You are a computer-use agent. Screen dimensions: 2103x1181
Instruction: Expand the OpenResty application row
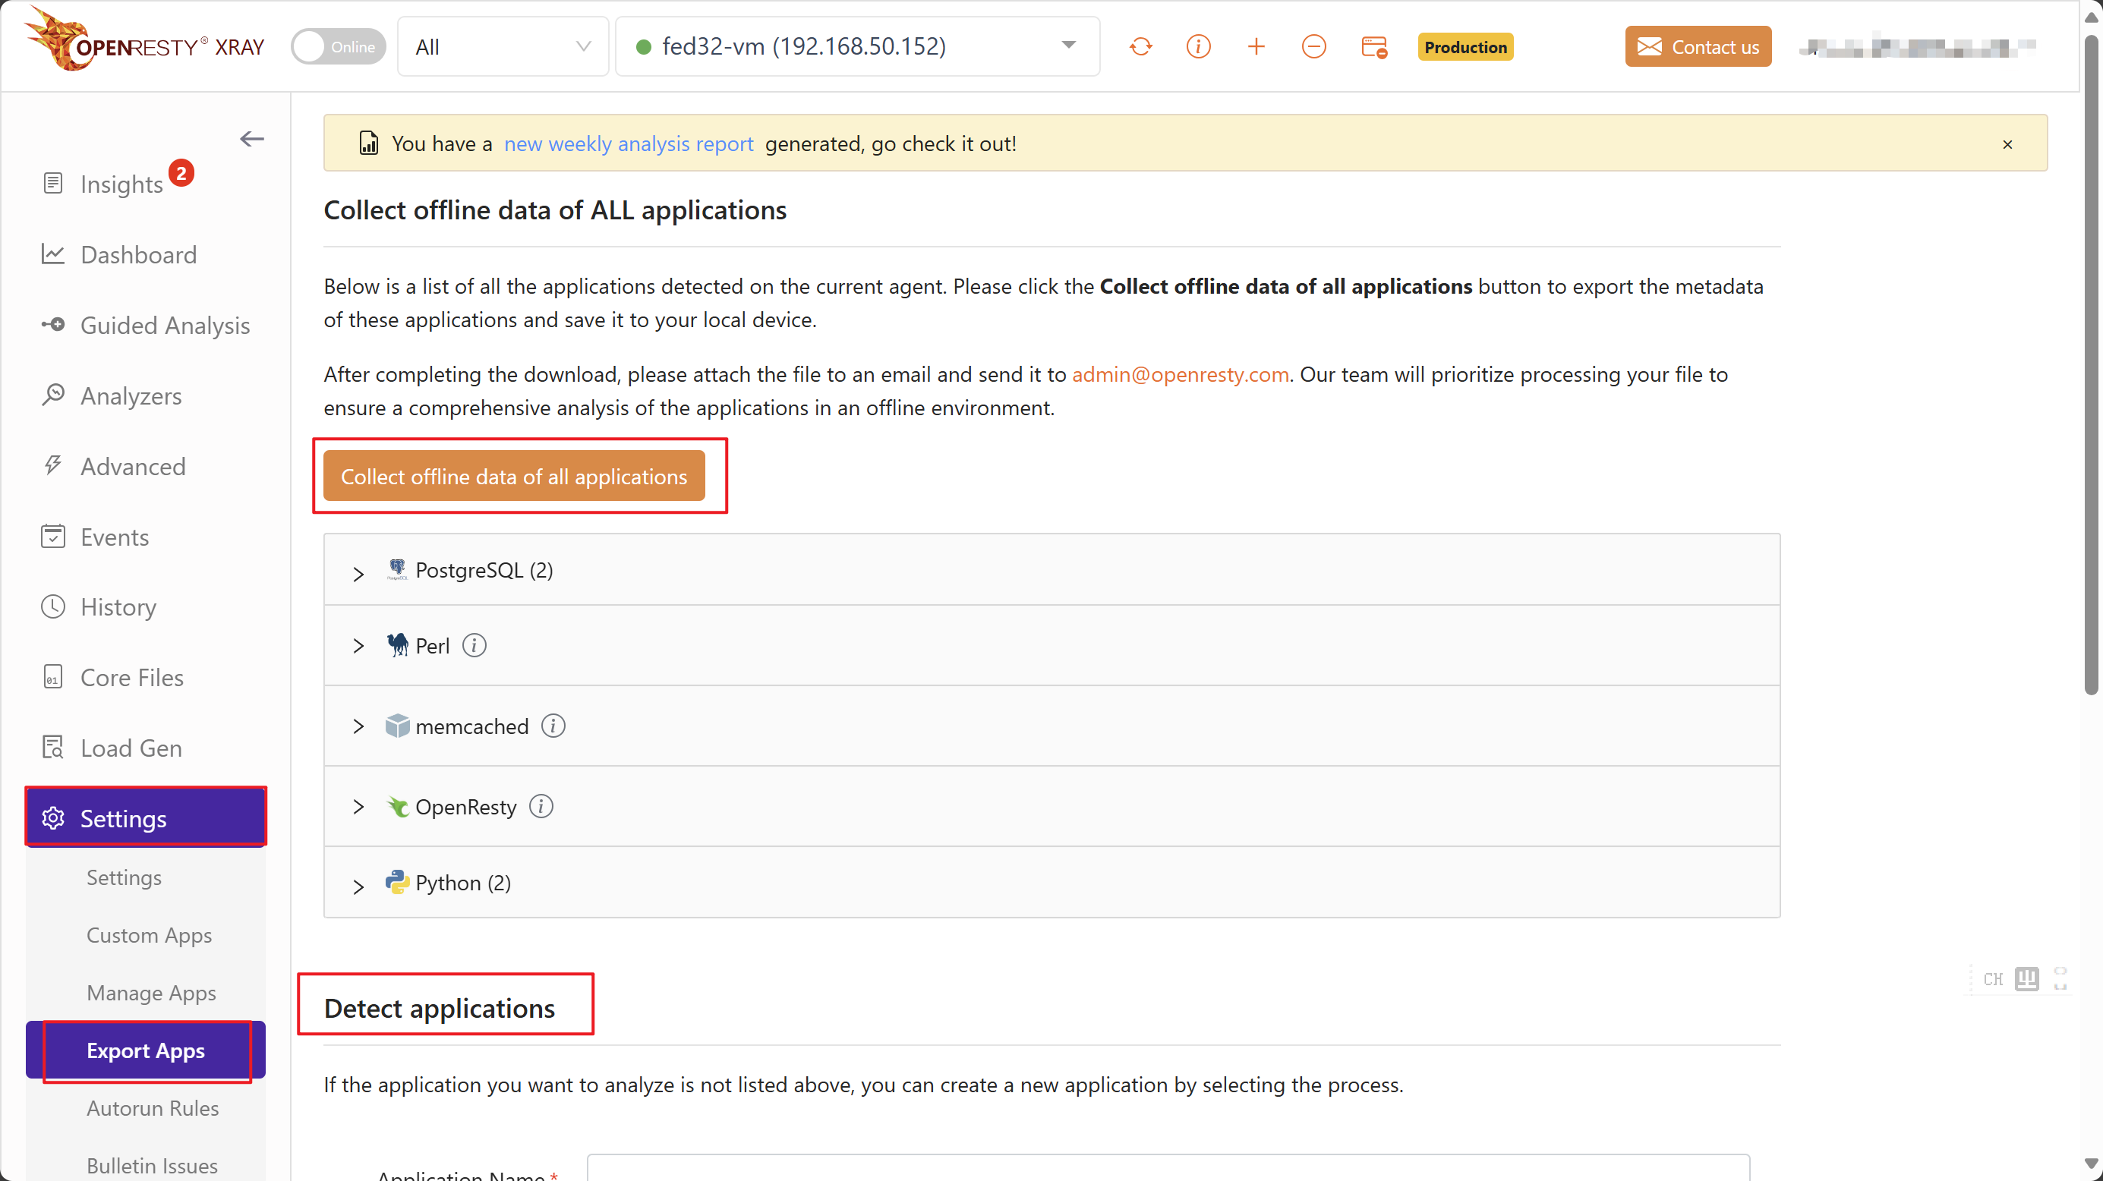[1051, 806]
